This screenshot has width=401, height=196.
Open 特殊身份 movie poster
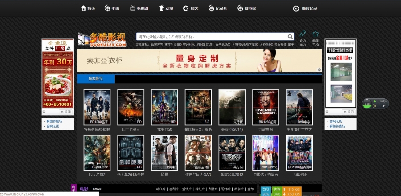tap(97, 107)
